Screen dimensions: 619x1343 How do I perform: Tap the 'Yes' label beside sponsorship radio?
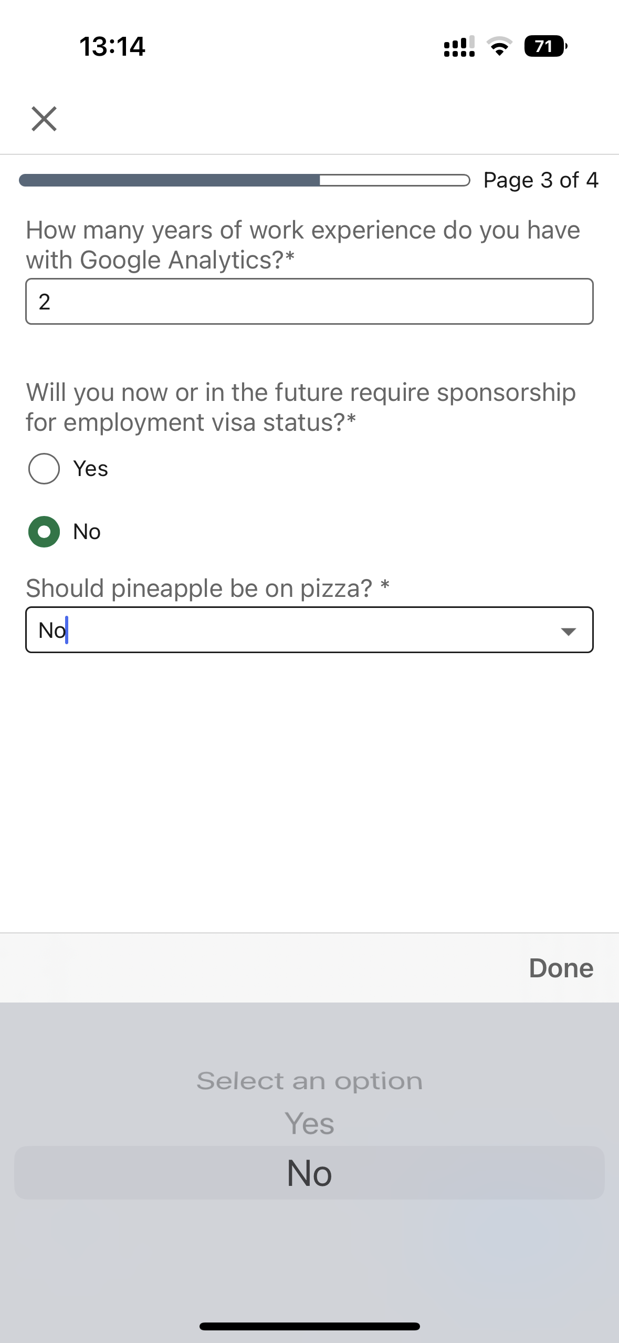point(91,469)
